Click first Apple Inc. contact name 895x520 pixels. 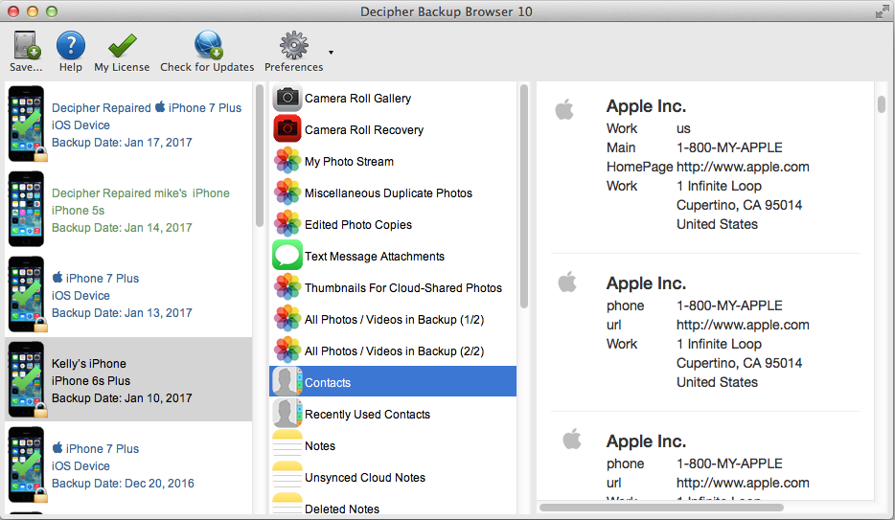click(646, 106)
